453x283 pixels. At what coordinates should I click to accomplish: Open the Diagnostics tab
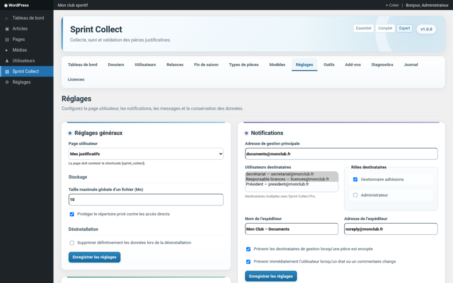[x=382, y=65]
